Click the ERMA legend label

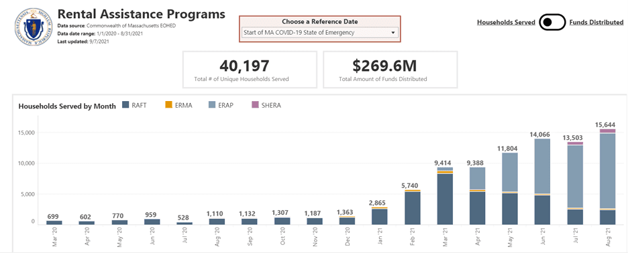tap(183, 106)
